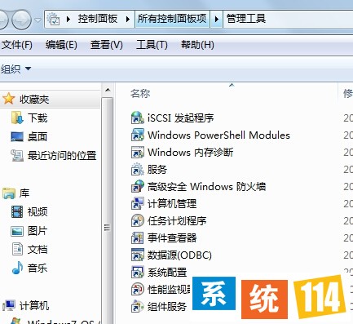
Task: Click the 视频 film icon
Action: (x=17, y=212)
